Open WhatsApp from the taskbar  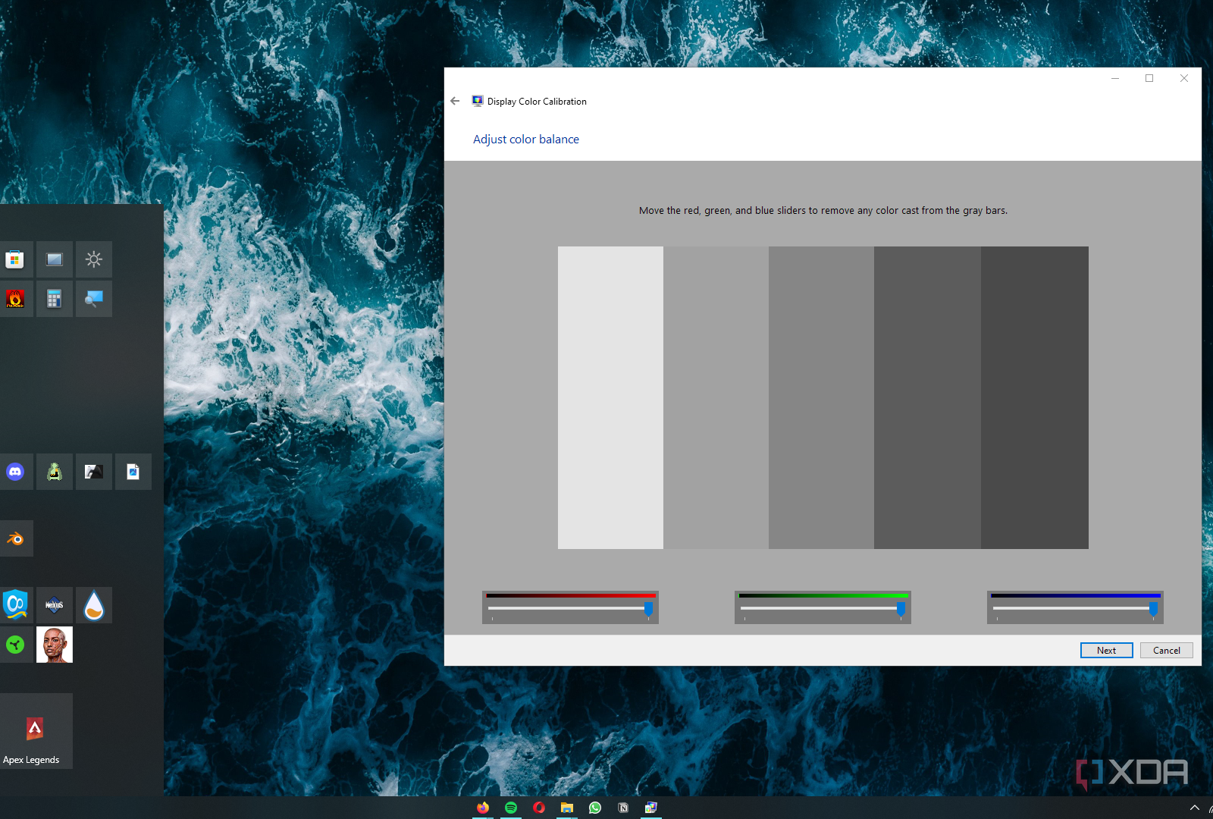coord(595,808)
